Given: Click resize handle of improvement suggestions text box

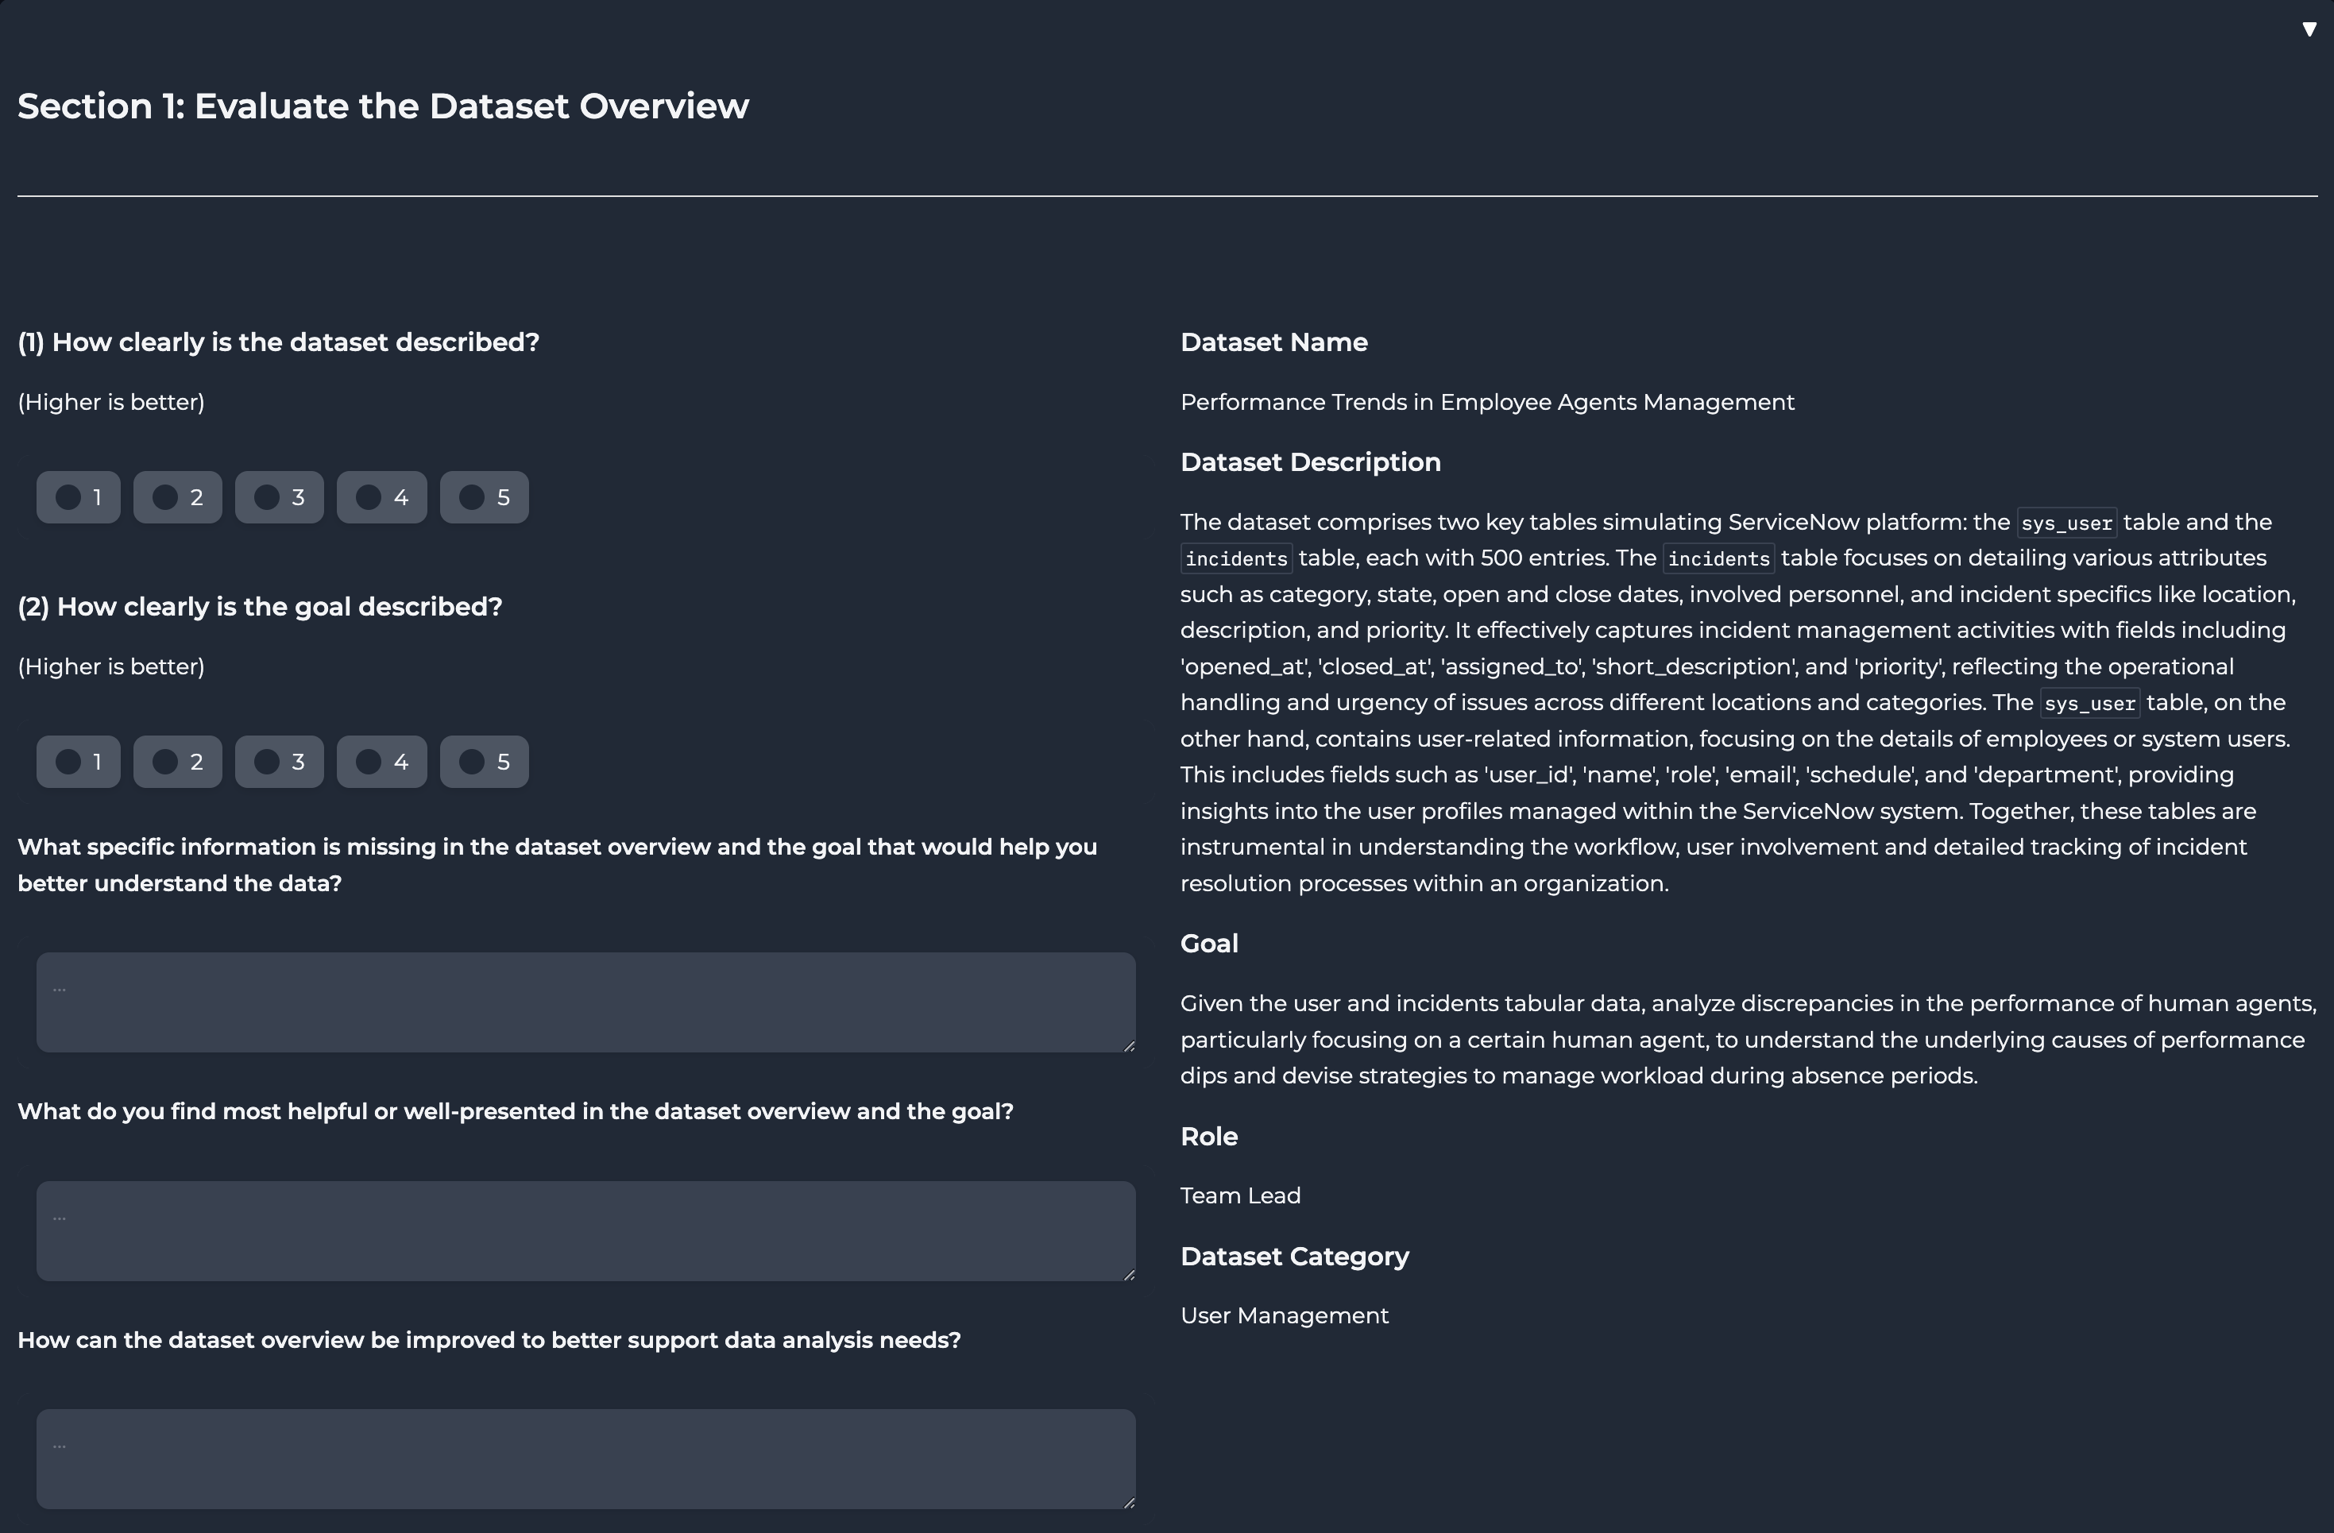Looking at the screenshot, I should point(1130,1504).
